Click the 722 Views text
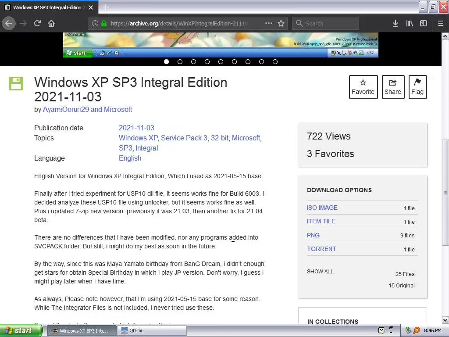Viewport: 449px width, 337px height. click(328, 136)
